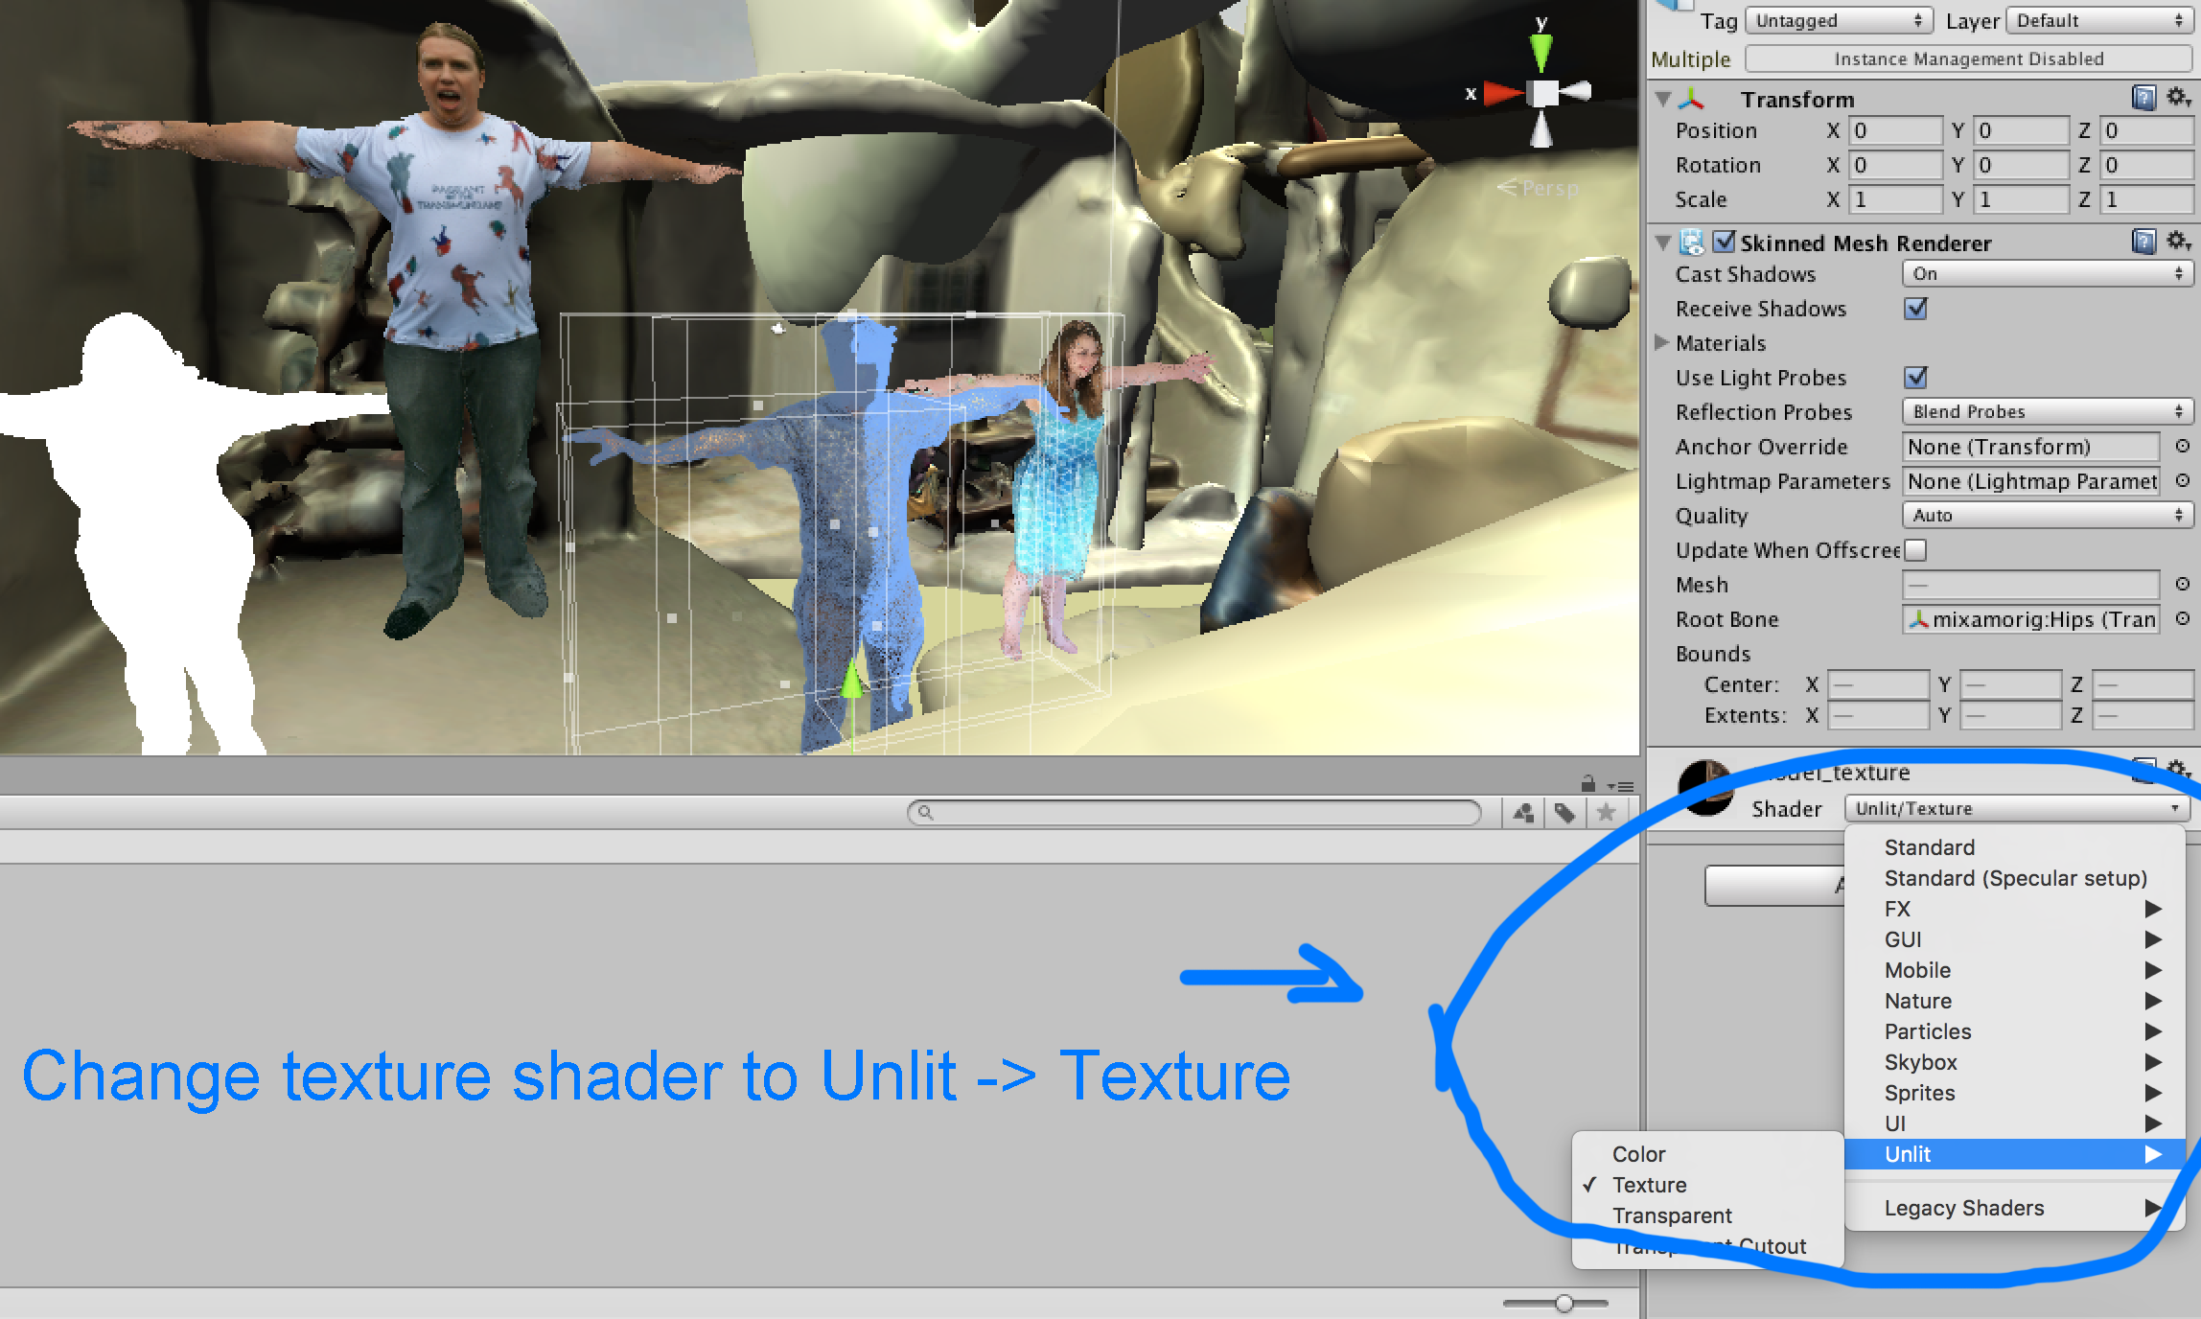
Task: Open the Tag dropdown showing Untagged
Action: point(1839,20)
